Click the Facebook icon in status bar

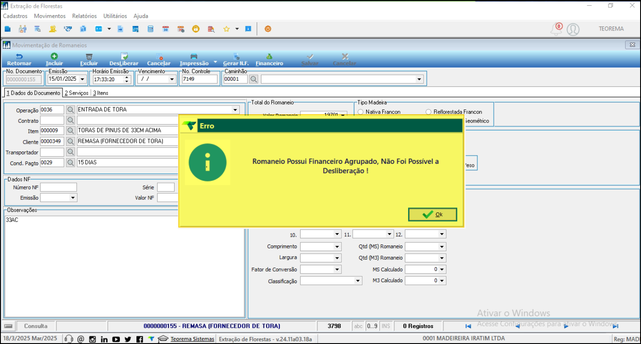point(139,339)
